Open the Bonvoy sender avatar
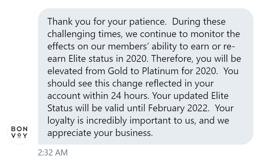Screen dimensions: 260x163 tap(19, 132)
